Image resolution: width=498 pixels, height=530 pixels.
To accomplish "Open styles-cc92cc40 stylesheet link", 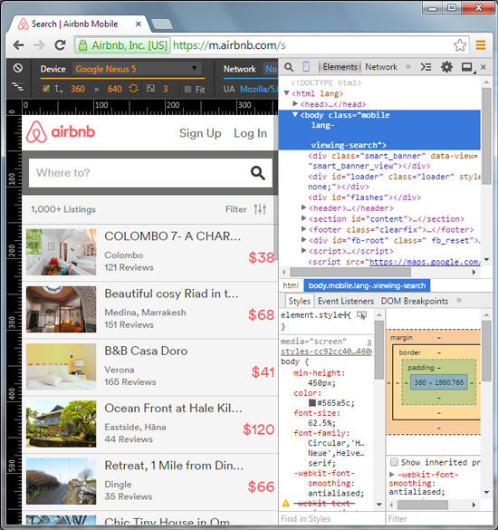I will pyautogui.click(x=326, y=352).
